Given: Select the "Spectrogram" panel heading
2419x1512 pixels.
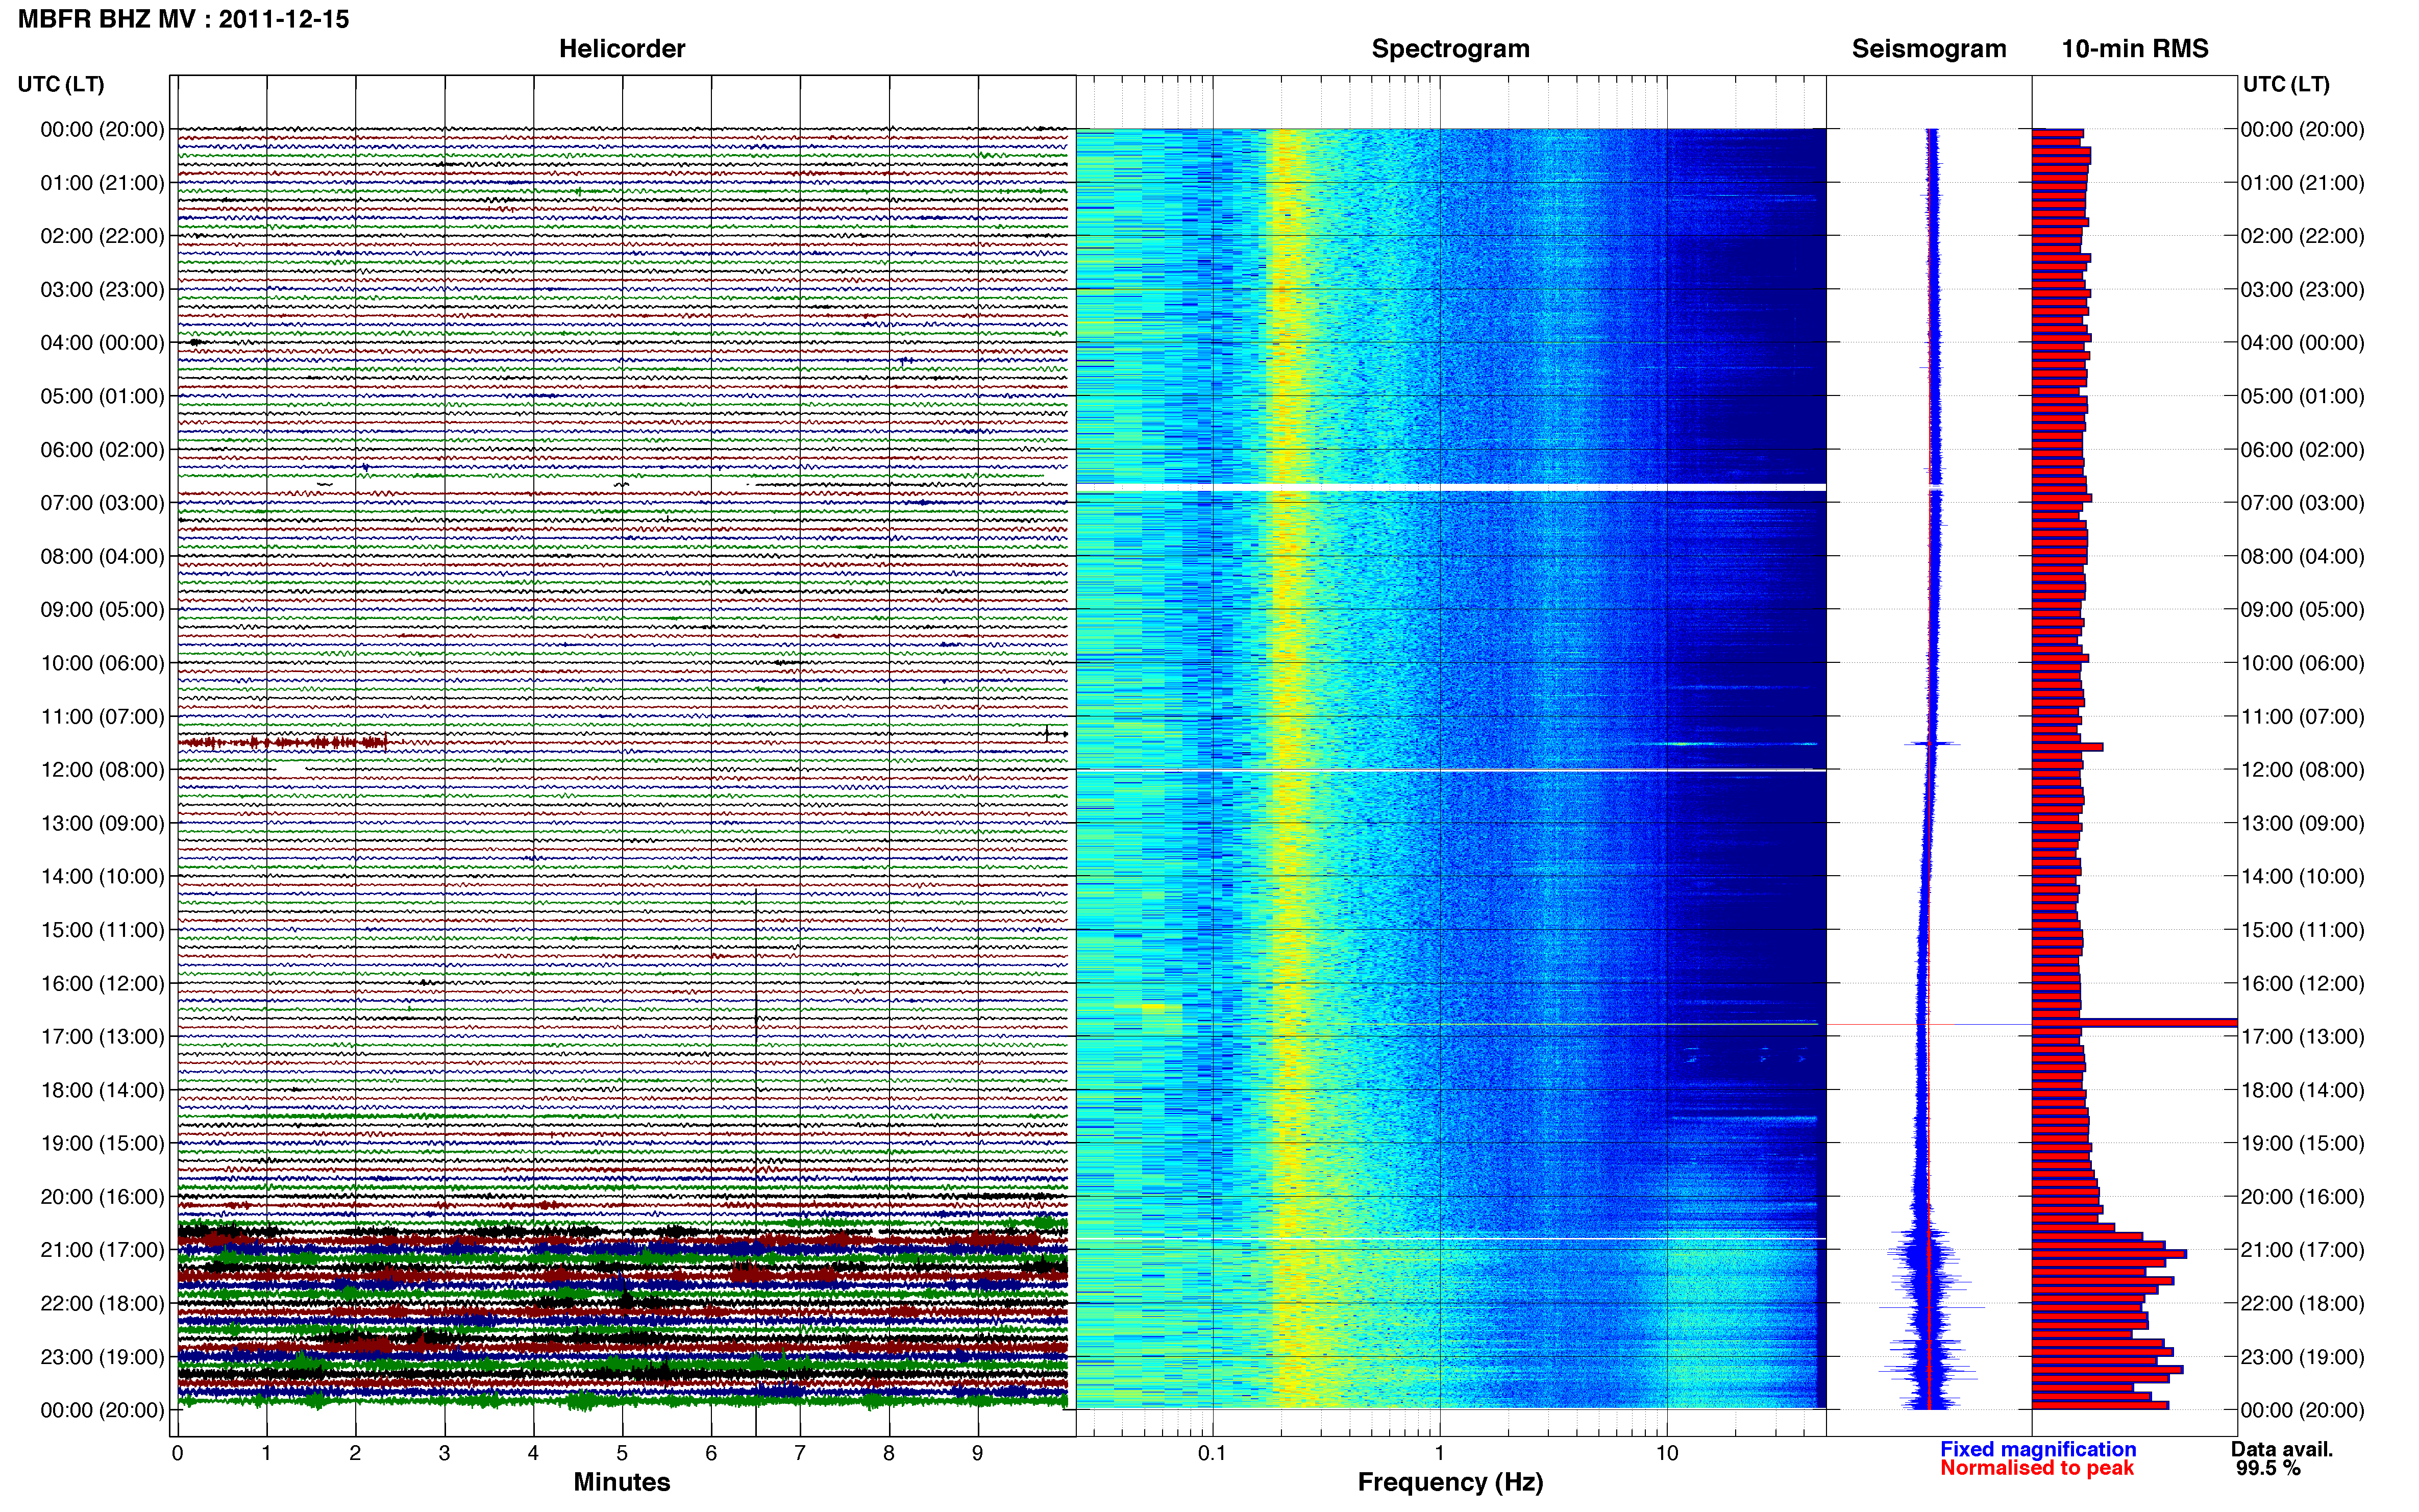Looking at the screenshot, I should pos(1450,49).
